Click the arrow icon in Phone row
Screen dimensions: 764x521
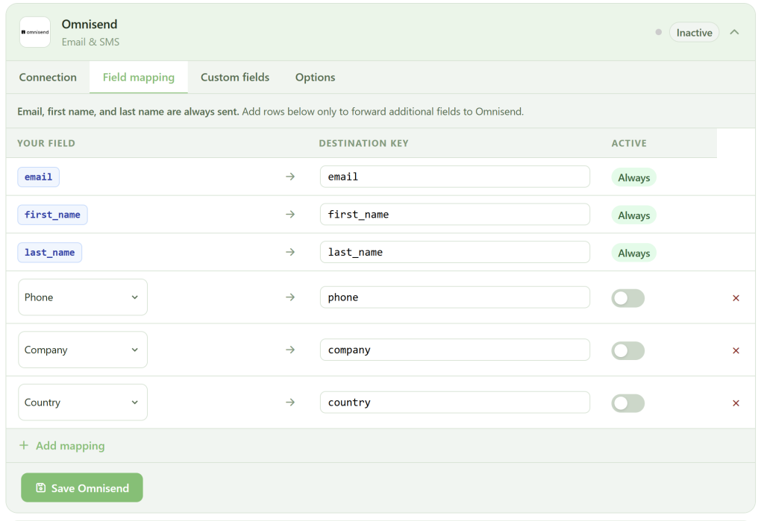point(290,297)
